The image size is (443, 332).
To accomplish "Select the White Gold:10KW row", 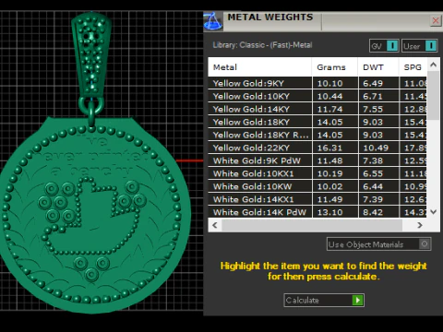I will point(317,186).
